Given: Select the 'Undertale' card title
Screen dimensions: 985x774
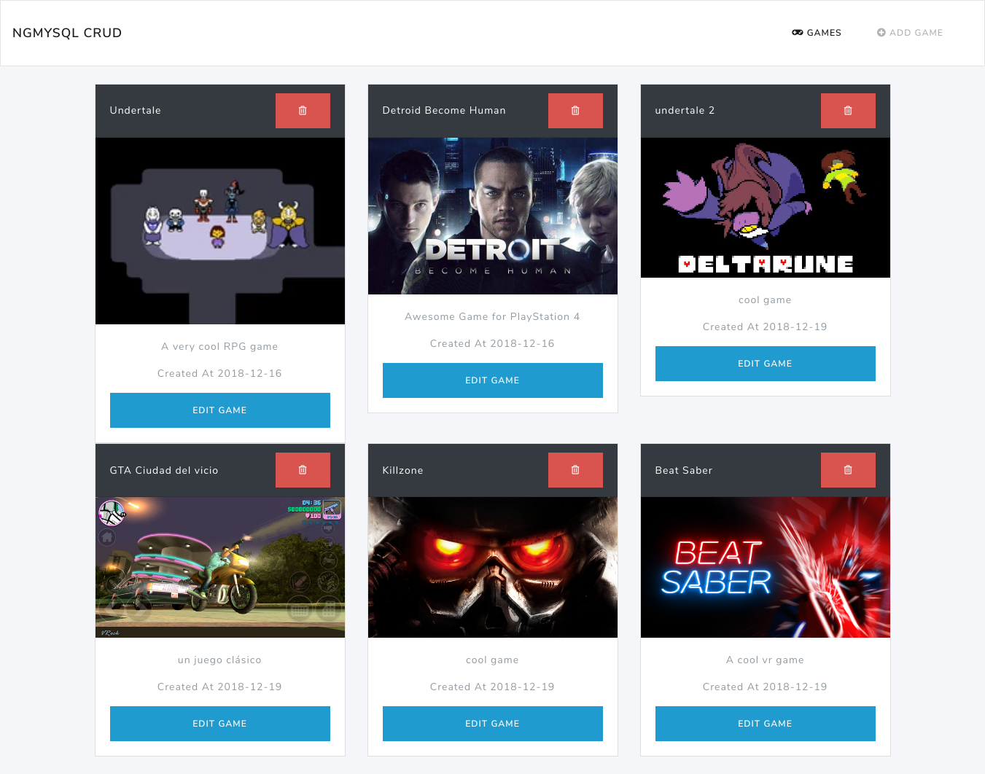Looking at the screenshot, I should click(x=136, y=111).
